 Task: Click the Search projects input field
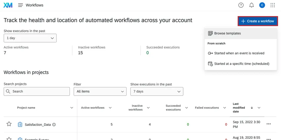coord(37,91)
